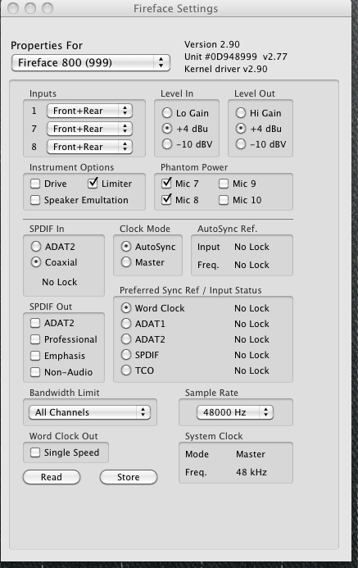Select -10 dBV for Level Out
The width and height of the screenshot is (358, 568).
(241, 144)
